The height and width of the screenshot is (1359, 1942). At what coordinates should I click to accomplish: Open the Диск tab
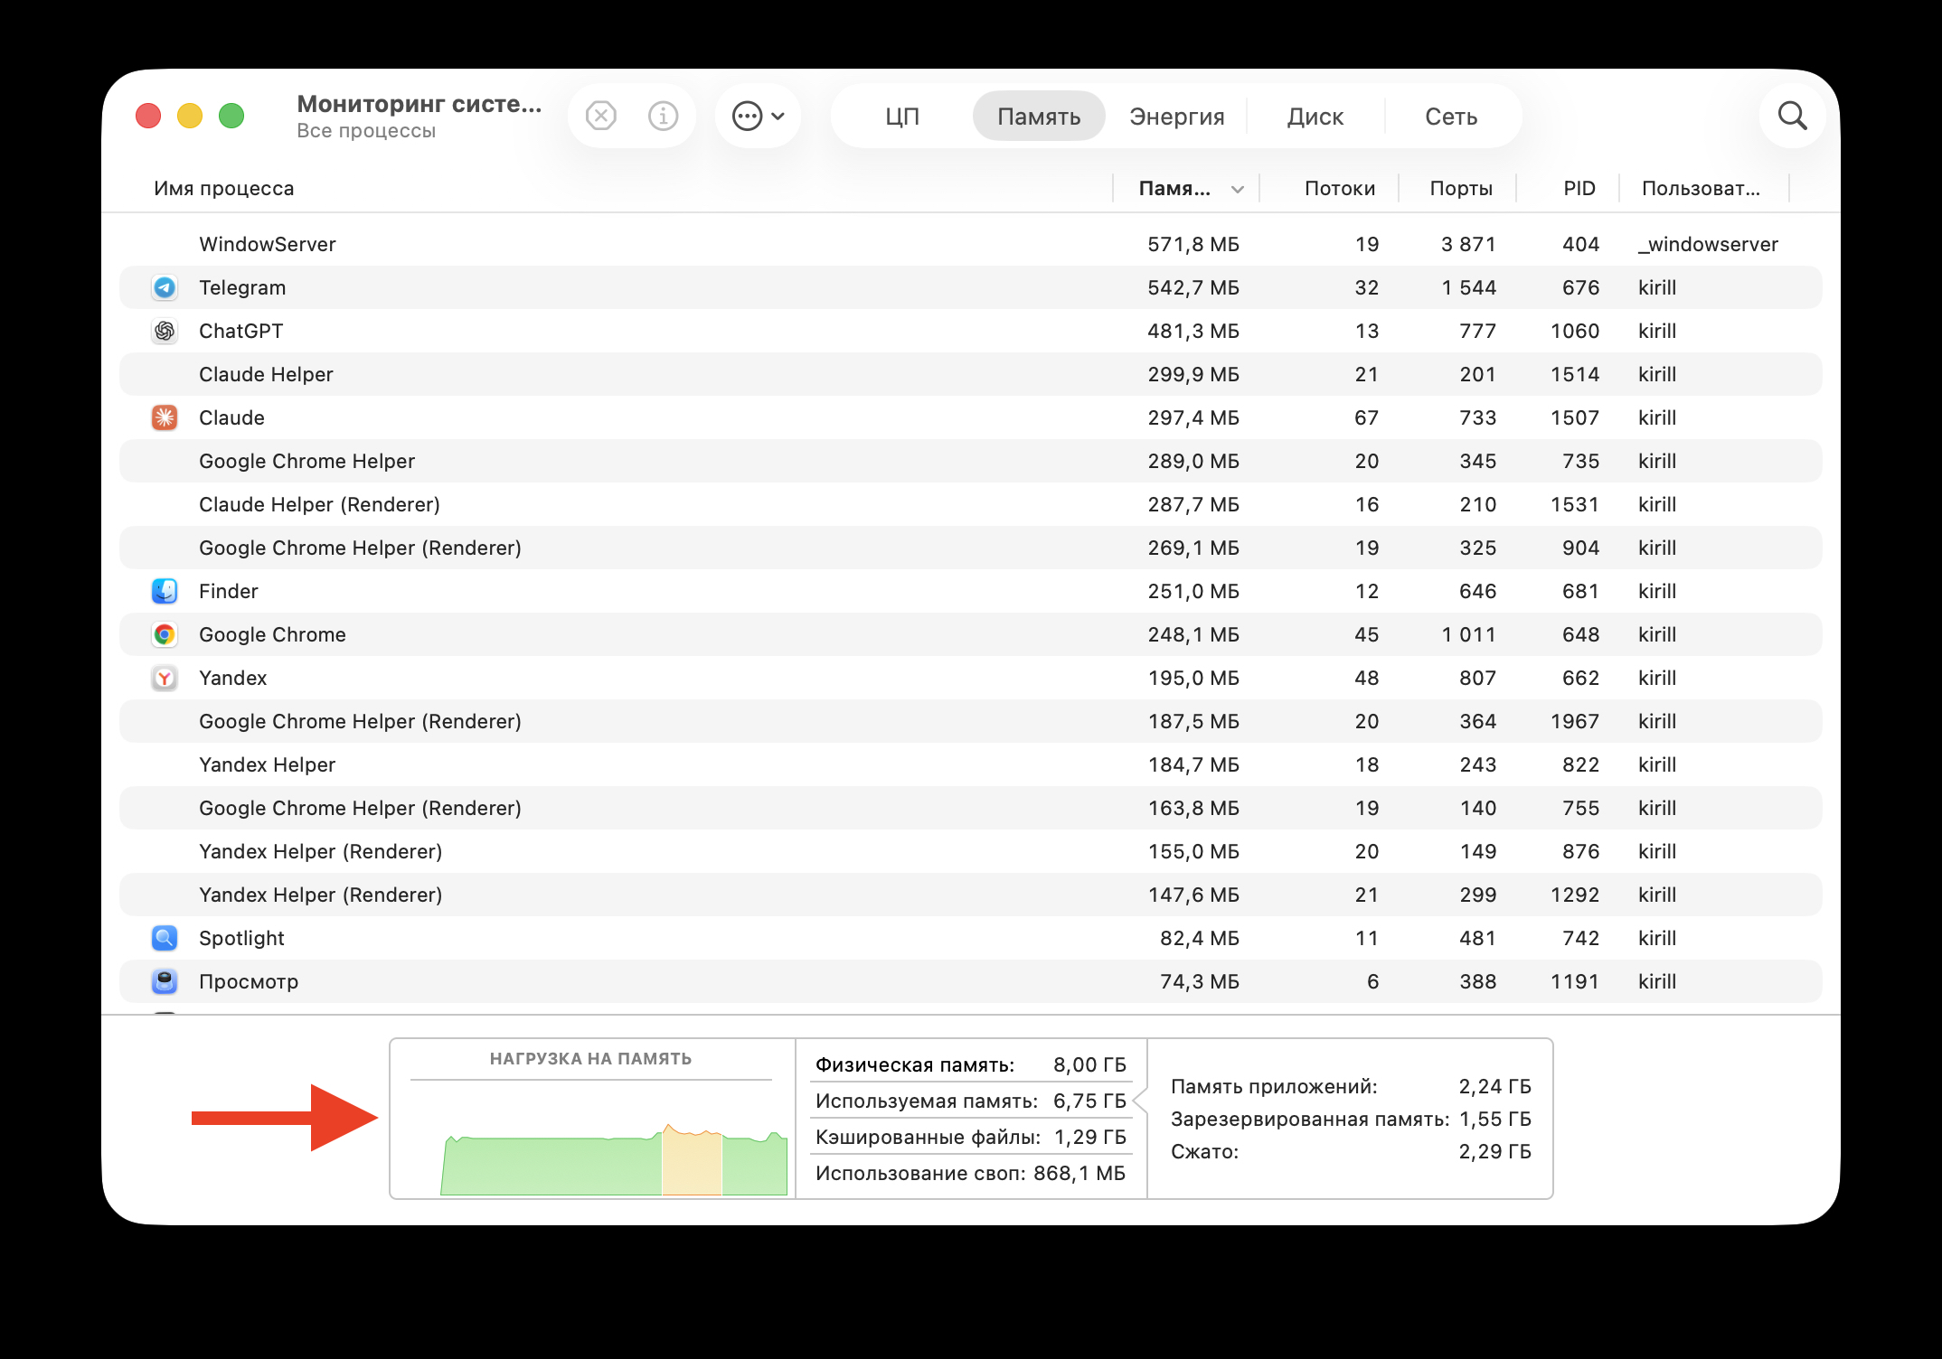tap(1315, 116)
